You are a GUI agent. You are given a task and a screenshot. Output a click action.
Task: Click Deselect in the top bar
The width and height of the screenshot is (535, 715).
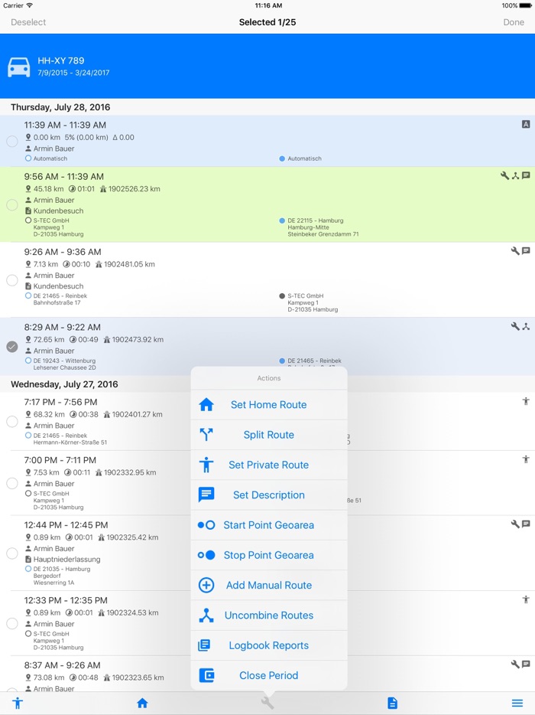pos(28,22)
